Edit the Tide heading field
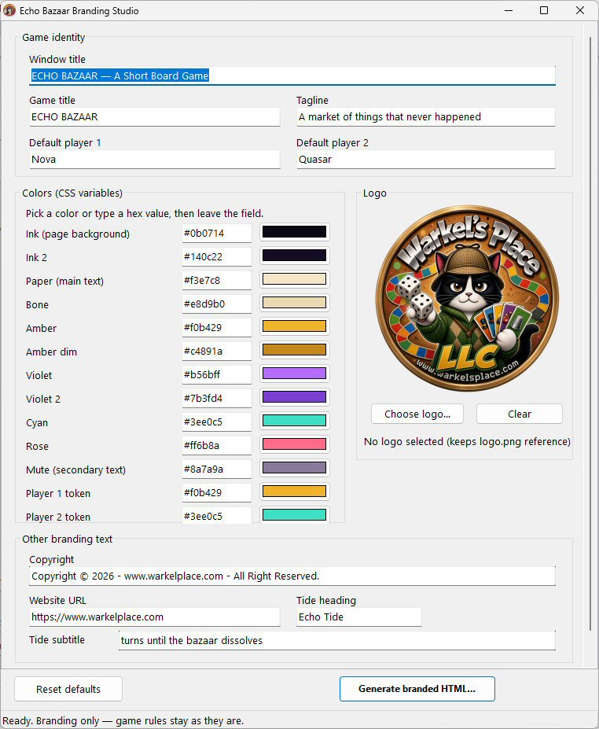 pos(358,617)
